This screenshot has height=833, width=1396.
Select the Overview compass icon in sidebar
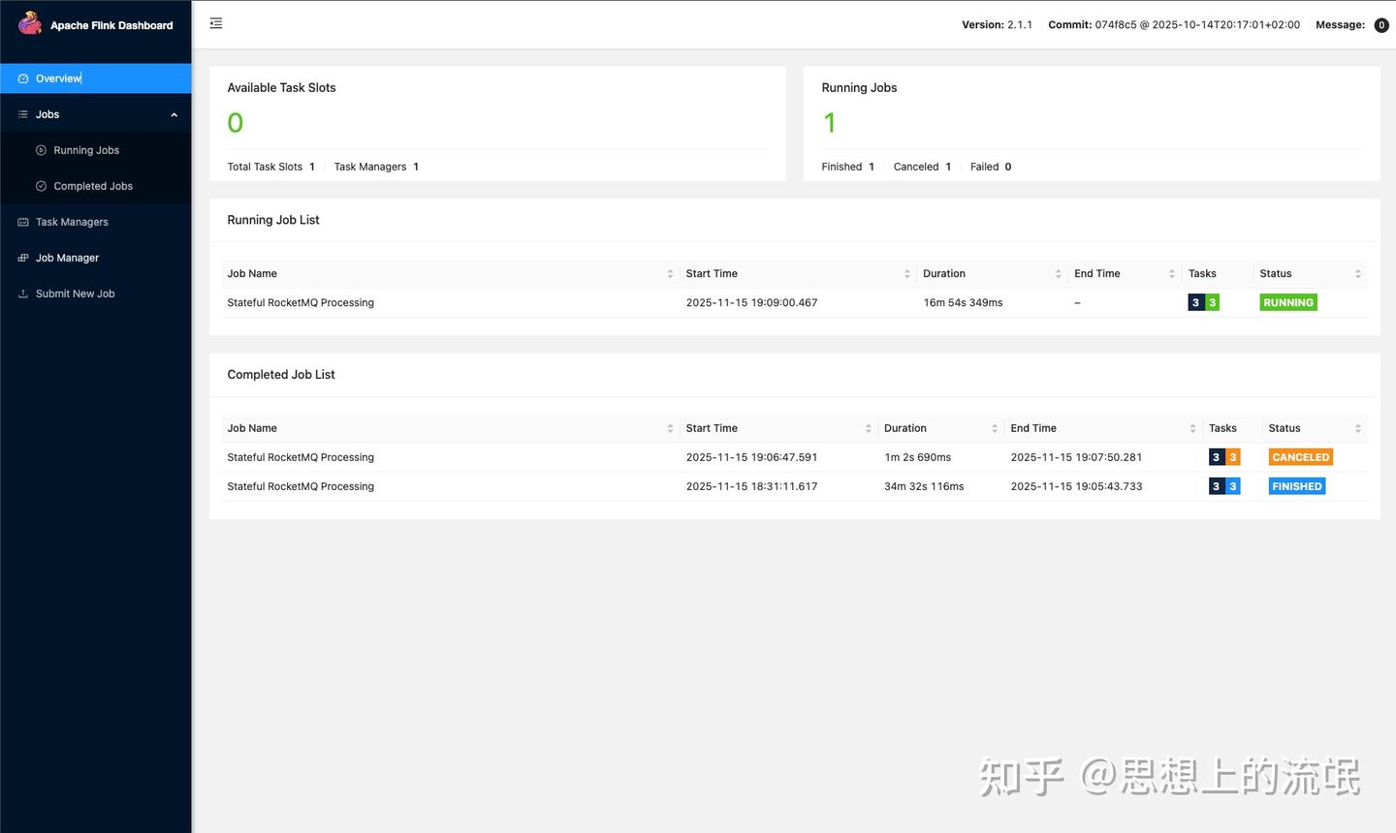pos(22,78)
